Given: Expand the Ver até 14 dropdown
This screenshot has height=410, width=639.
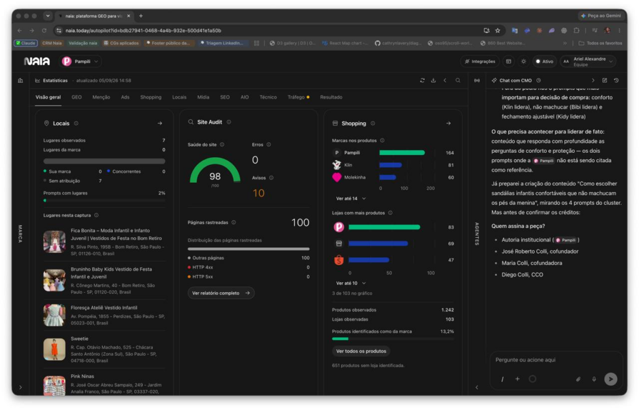Looking at the screenshot, I should (351, 198).
